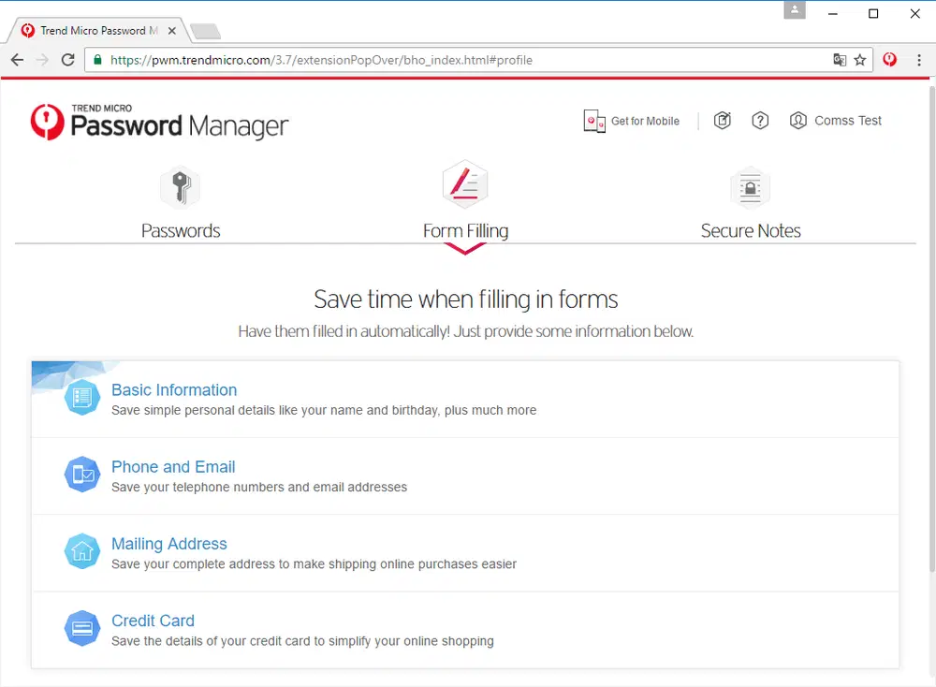
Task: Click the hexagon edit icon in header
Action: coord(723,121)
